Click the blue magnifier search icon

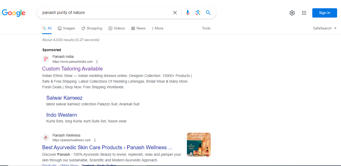click(208, 13)
